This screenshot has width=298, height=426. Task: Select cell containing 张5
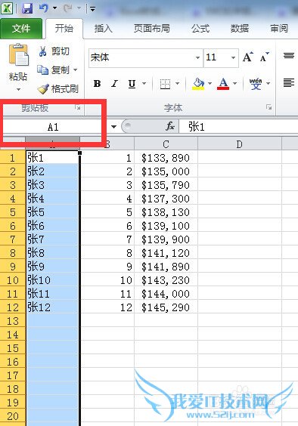[x=52, y=212]
